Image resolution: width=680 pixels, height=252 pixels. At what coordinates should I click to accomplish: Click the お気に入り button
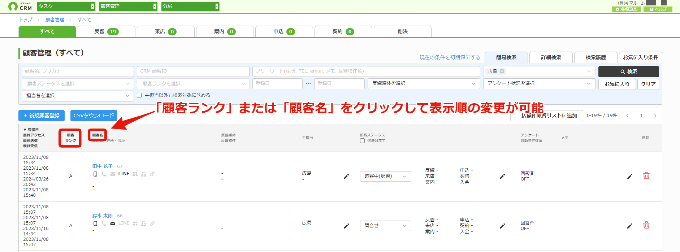pyautogui.click(x=617, y=84)
